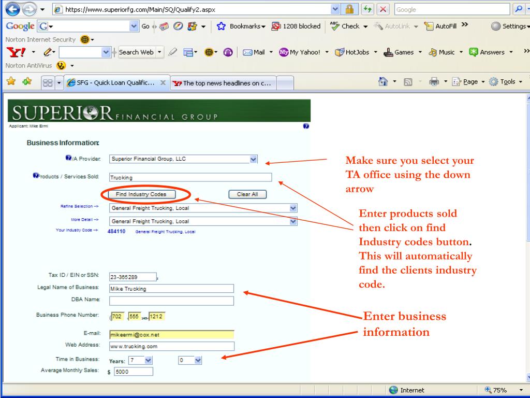Click the E-mail input field
This screenshot has height=398, width=530.
(x=171, y=335)
